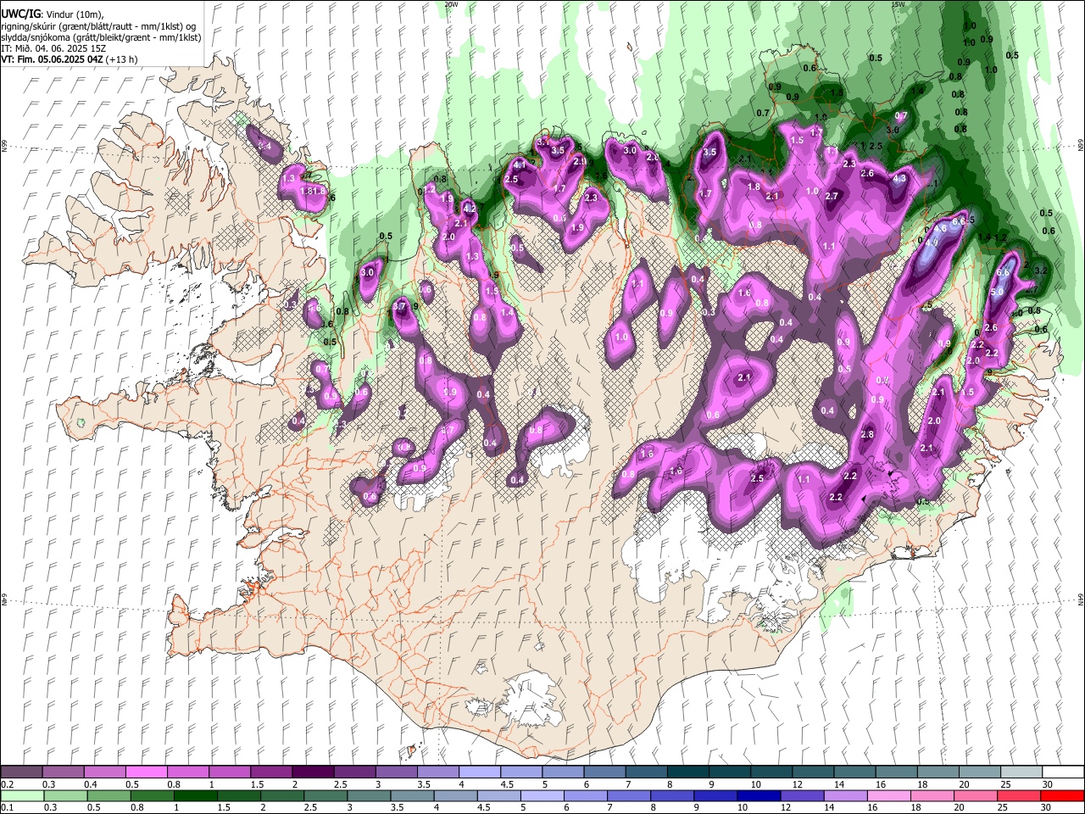Pick the pale lavender snow swatch labeled 4
1085x814 pixels.
(x=478, y=772)
